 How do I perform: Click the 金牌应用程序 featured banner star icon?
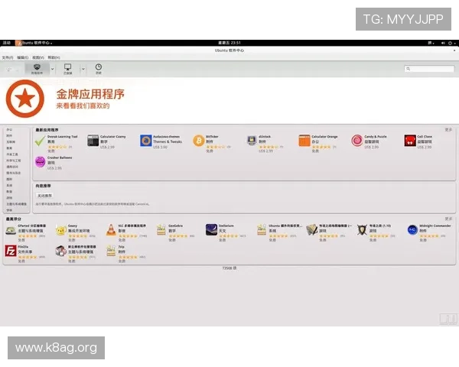(25, 99)
